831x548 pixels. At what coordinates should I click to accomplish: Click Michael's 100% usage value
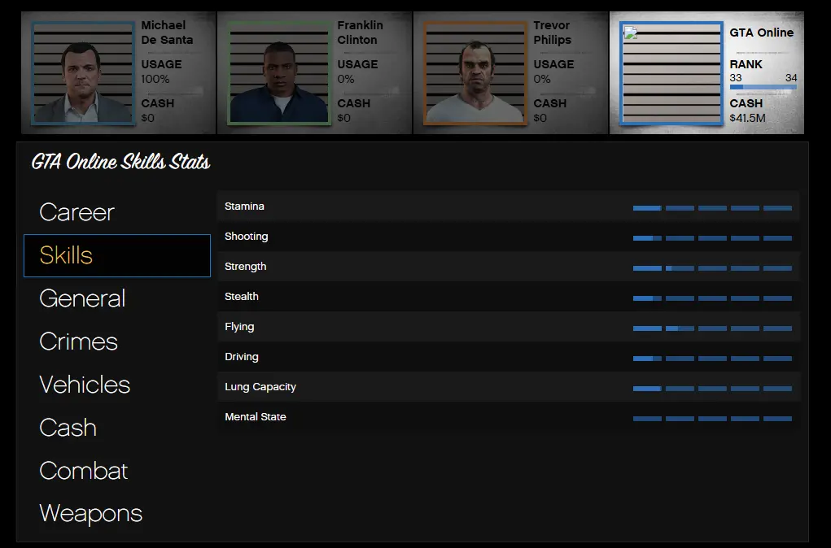point(155,79)
